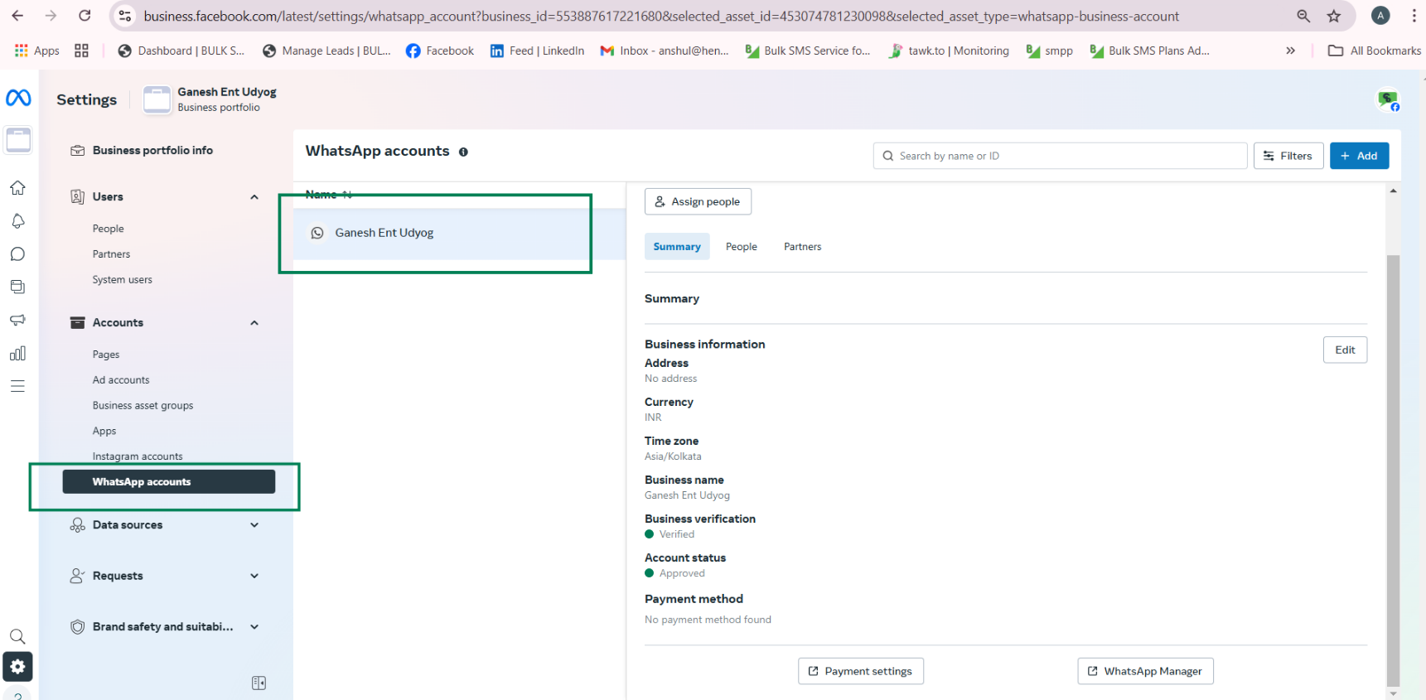The width and height of the screenshot is (1426, 700).
Task: Select People under Users
Action: point(109,229)
